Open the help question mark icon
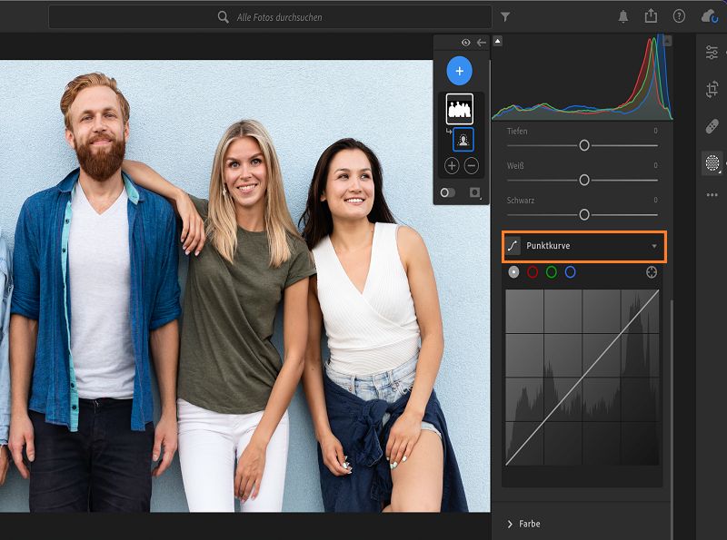Viewport: 727px width, 540px height. (x=679, y=16)
